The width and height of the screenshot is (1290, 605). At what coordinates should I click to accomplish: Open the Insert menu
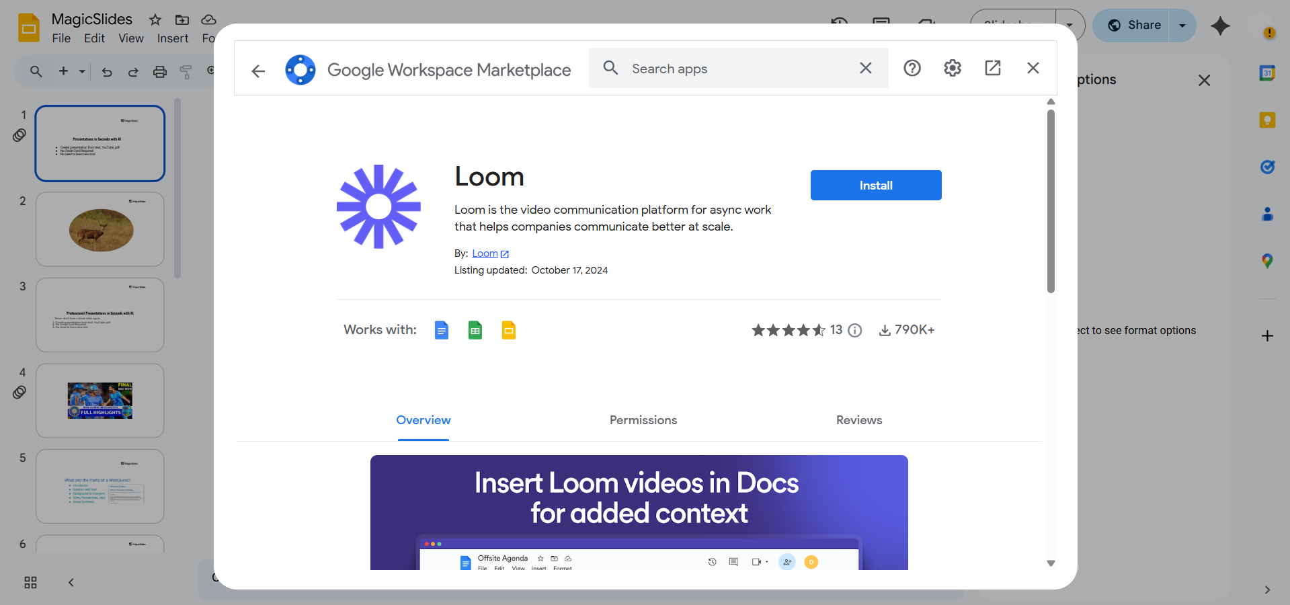pyautogui.click(x=172, y=38)
